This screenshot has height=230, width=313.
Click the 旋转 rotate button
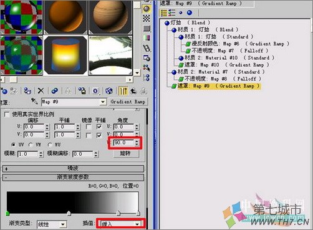(x=125, y=153)
